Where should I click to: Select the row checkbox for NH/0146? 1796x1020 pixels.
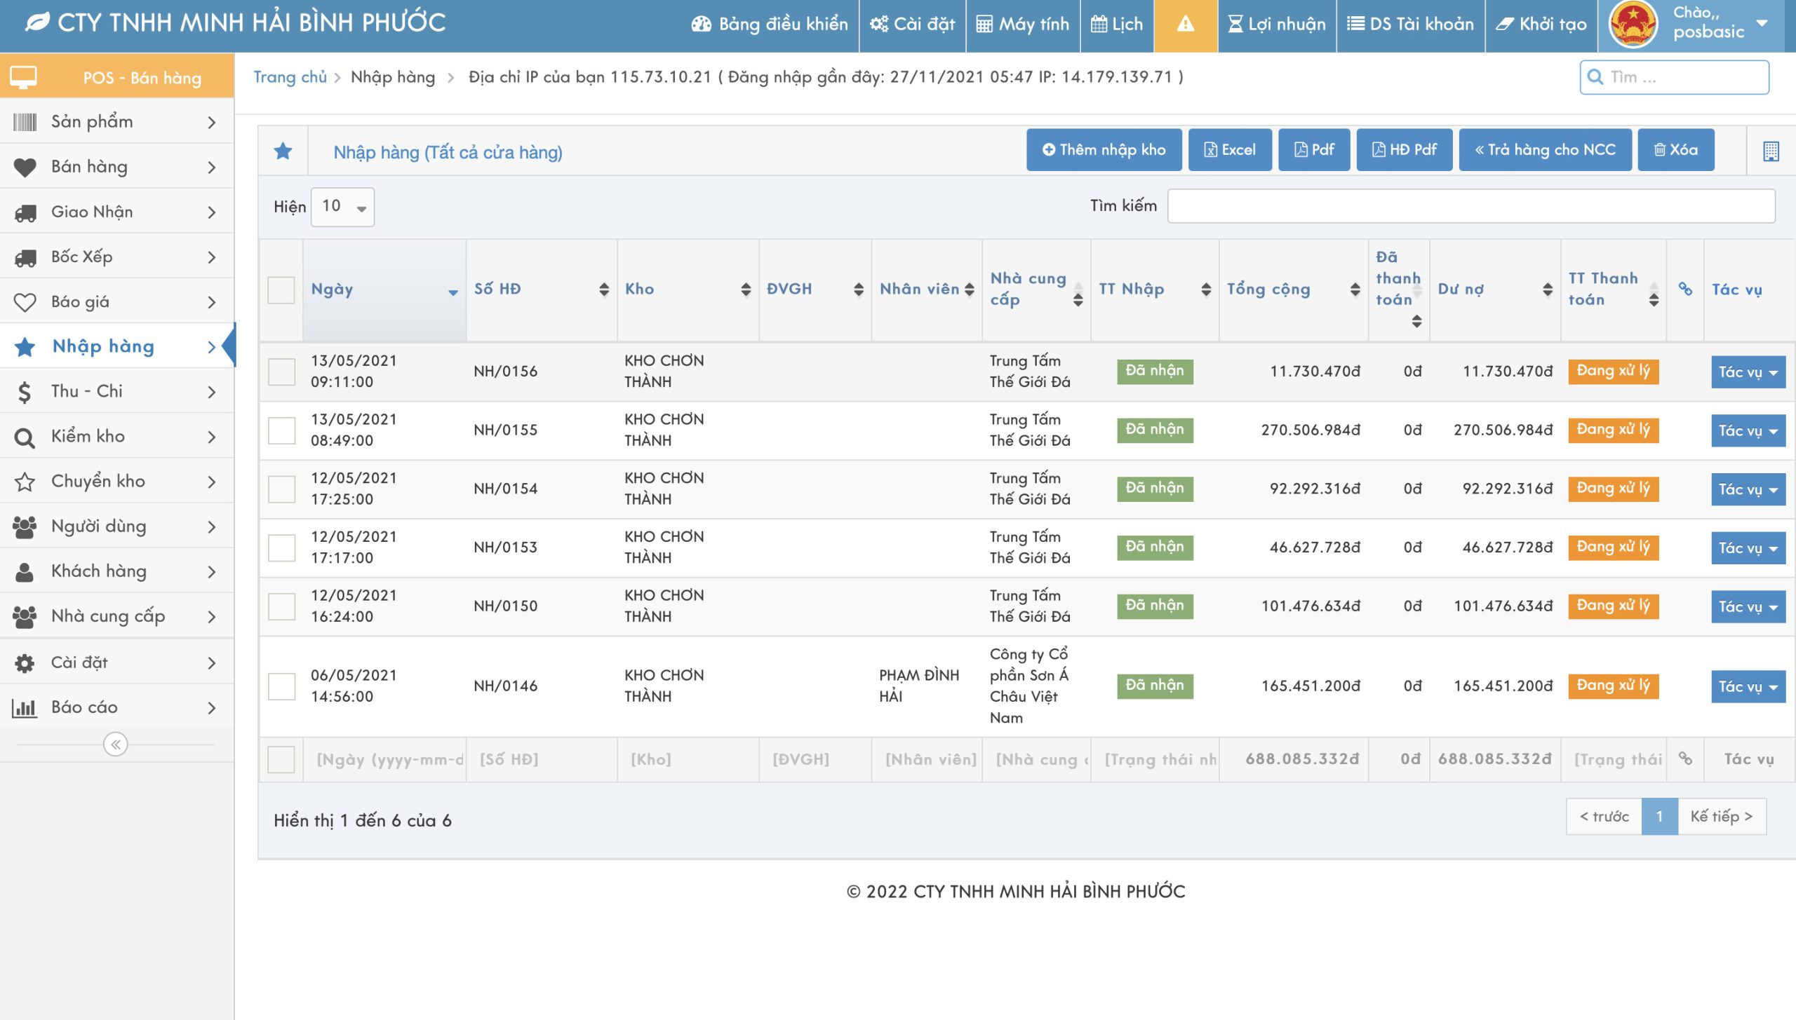pyautogui.click(x=281, y=686)
